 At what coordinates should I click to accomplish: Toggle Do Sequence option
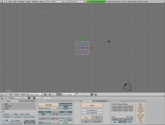click(92, 110)
